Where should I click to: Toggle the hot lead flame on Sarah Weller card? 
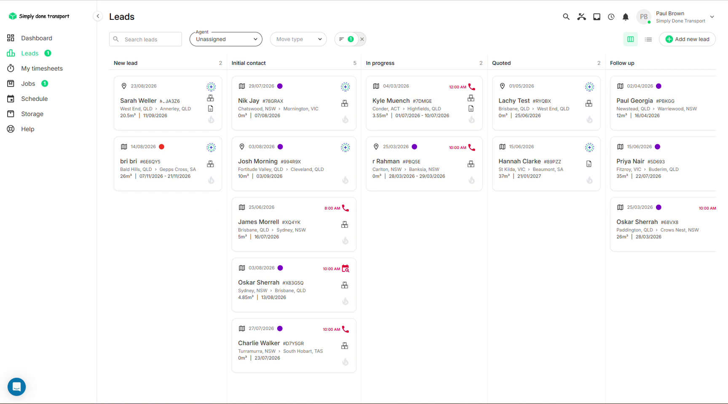tap(211, 120)
